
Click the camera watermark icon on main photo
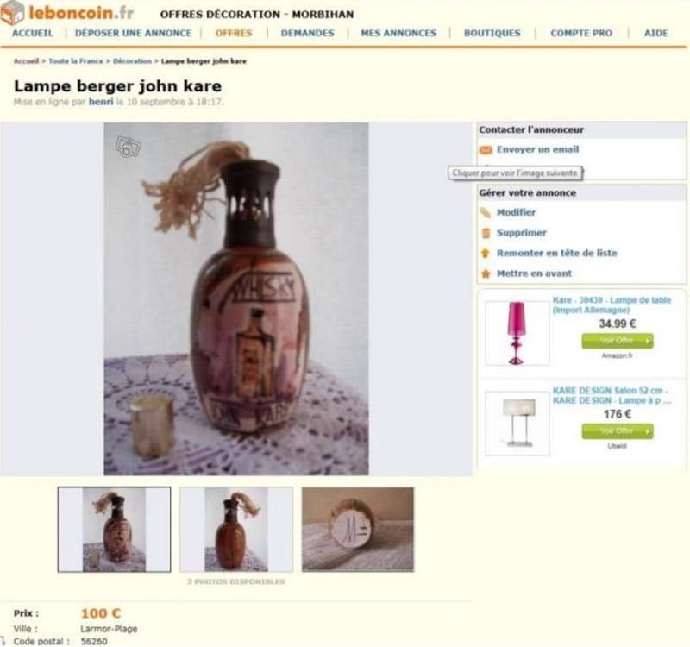[128, 147]
